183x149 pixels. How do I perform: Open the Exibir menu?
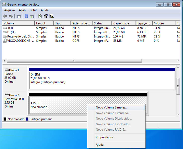pyautogui.click(x=33, y=10)
